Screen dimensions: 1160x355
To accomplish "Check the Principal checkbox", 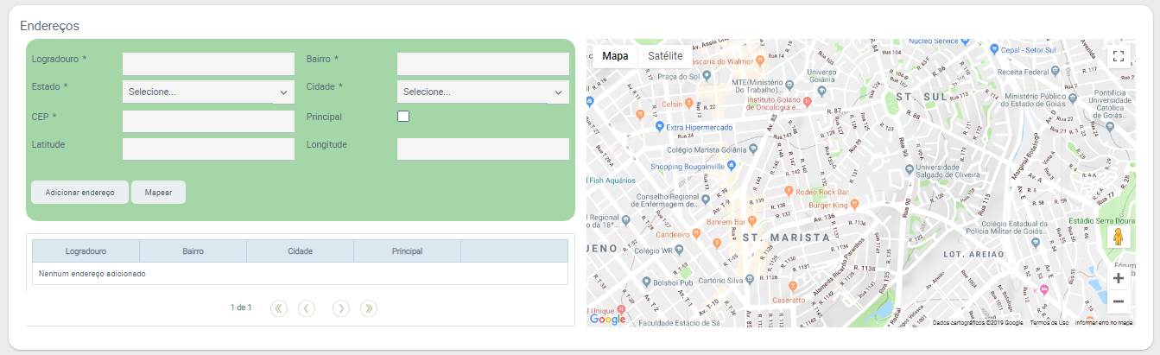I will pyautogui.click(x=403, y=117).
